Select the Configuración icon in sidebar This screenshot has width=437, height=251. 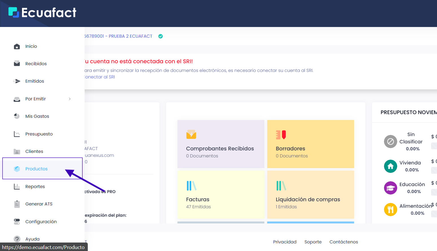pos(17,221)
